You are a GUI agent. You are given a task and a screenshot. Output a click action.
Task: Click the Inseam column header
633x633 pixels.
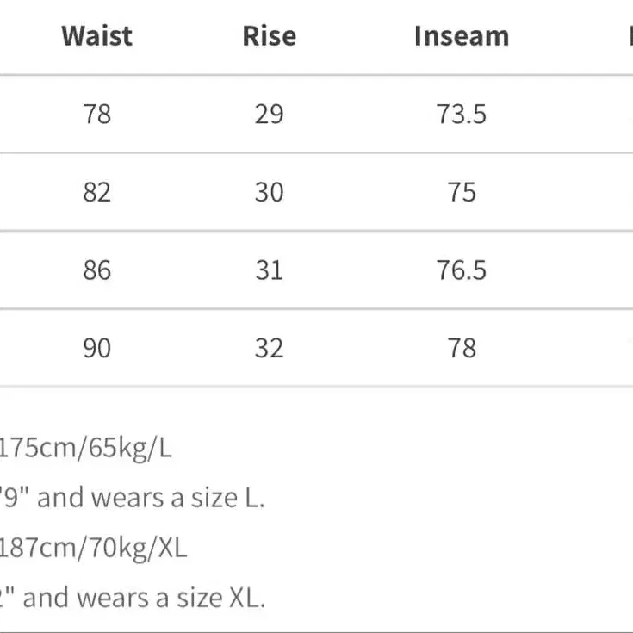click(x=462, y=36)
